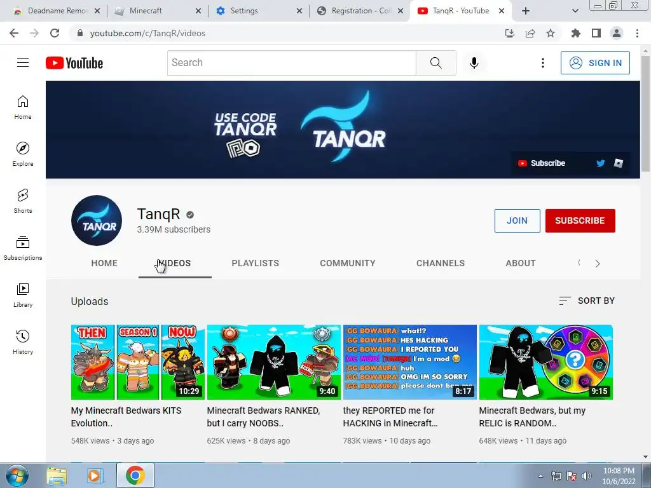Viewport: 651px width, 488px height.
Task: Open the channel PLAYLISTS tab
Action: point(256,263)
